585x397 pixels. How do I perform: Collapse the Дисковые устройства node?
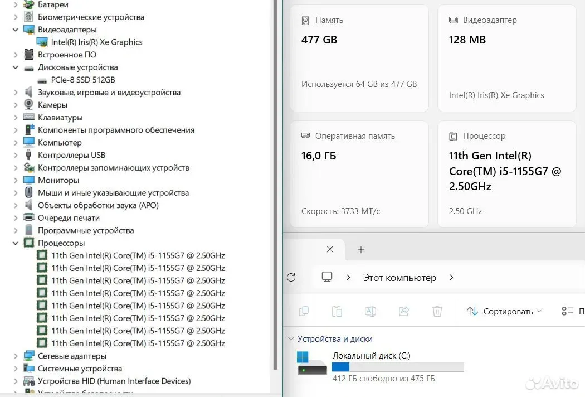tap(15, 67)
